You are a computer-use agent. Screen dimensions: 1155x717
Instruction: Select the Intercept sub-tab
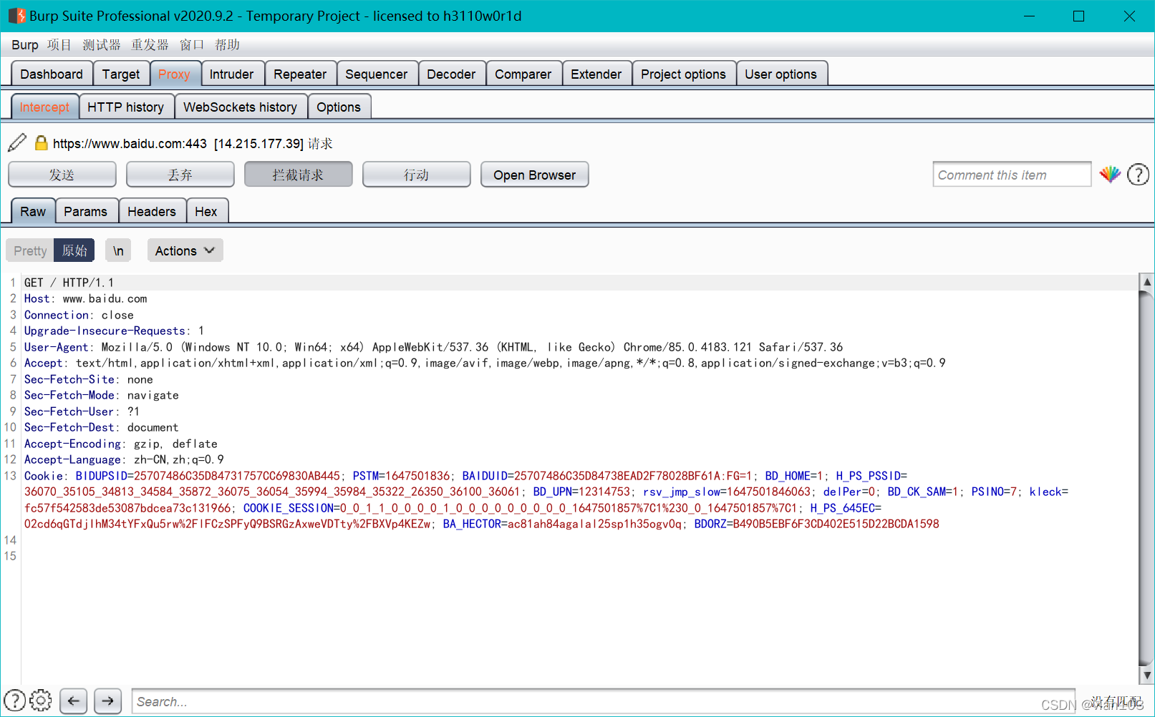[x=44, y=107]
